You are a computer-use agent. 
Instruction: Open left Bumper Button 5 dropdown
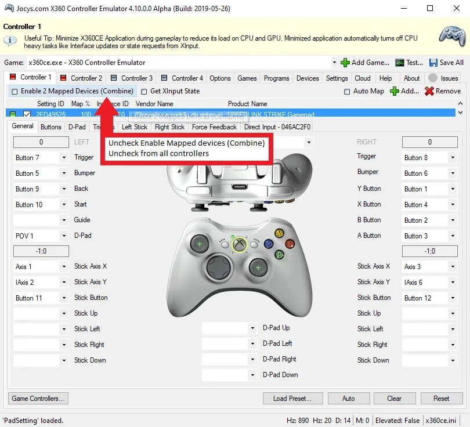coord(64,173)
